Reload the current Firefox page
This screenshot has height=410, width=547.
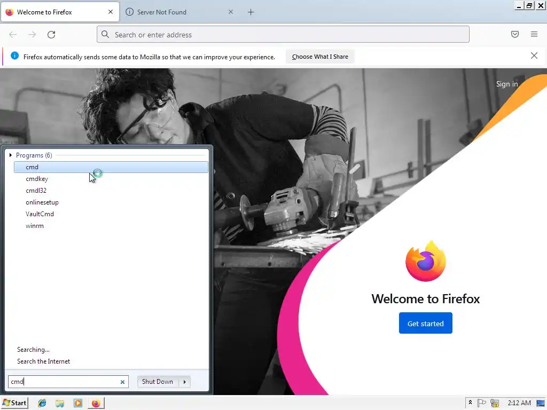click(51, 35)
